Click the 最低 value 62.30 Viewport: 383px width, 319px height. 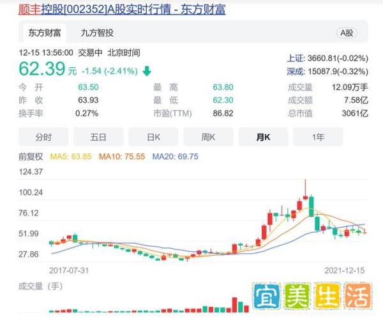coord(223,100)
